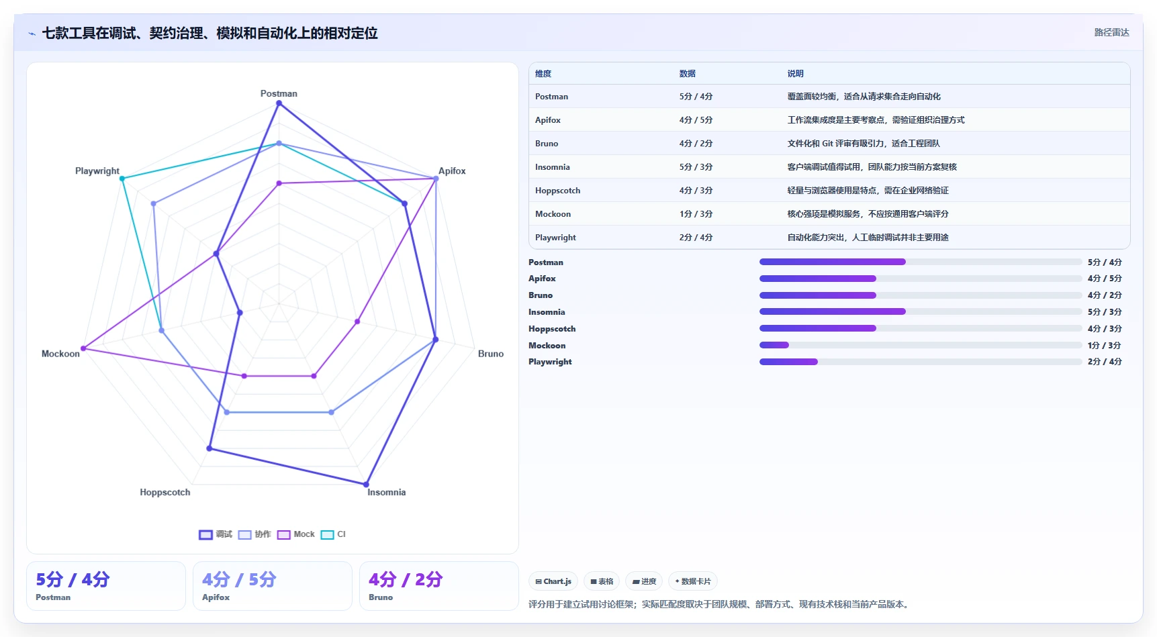Click the Mock data point at the Mockoon vertex
Viewport: 1157px width, 637px height.
pyautogui.click(x=83, y=348)
